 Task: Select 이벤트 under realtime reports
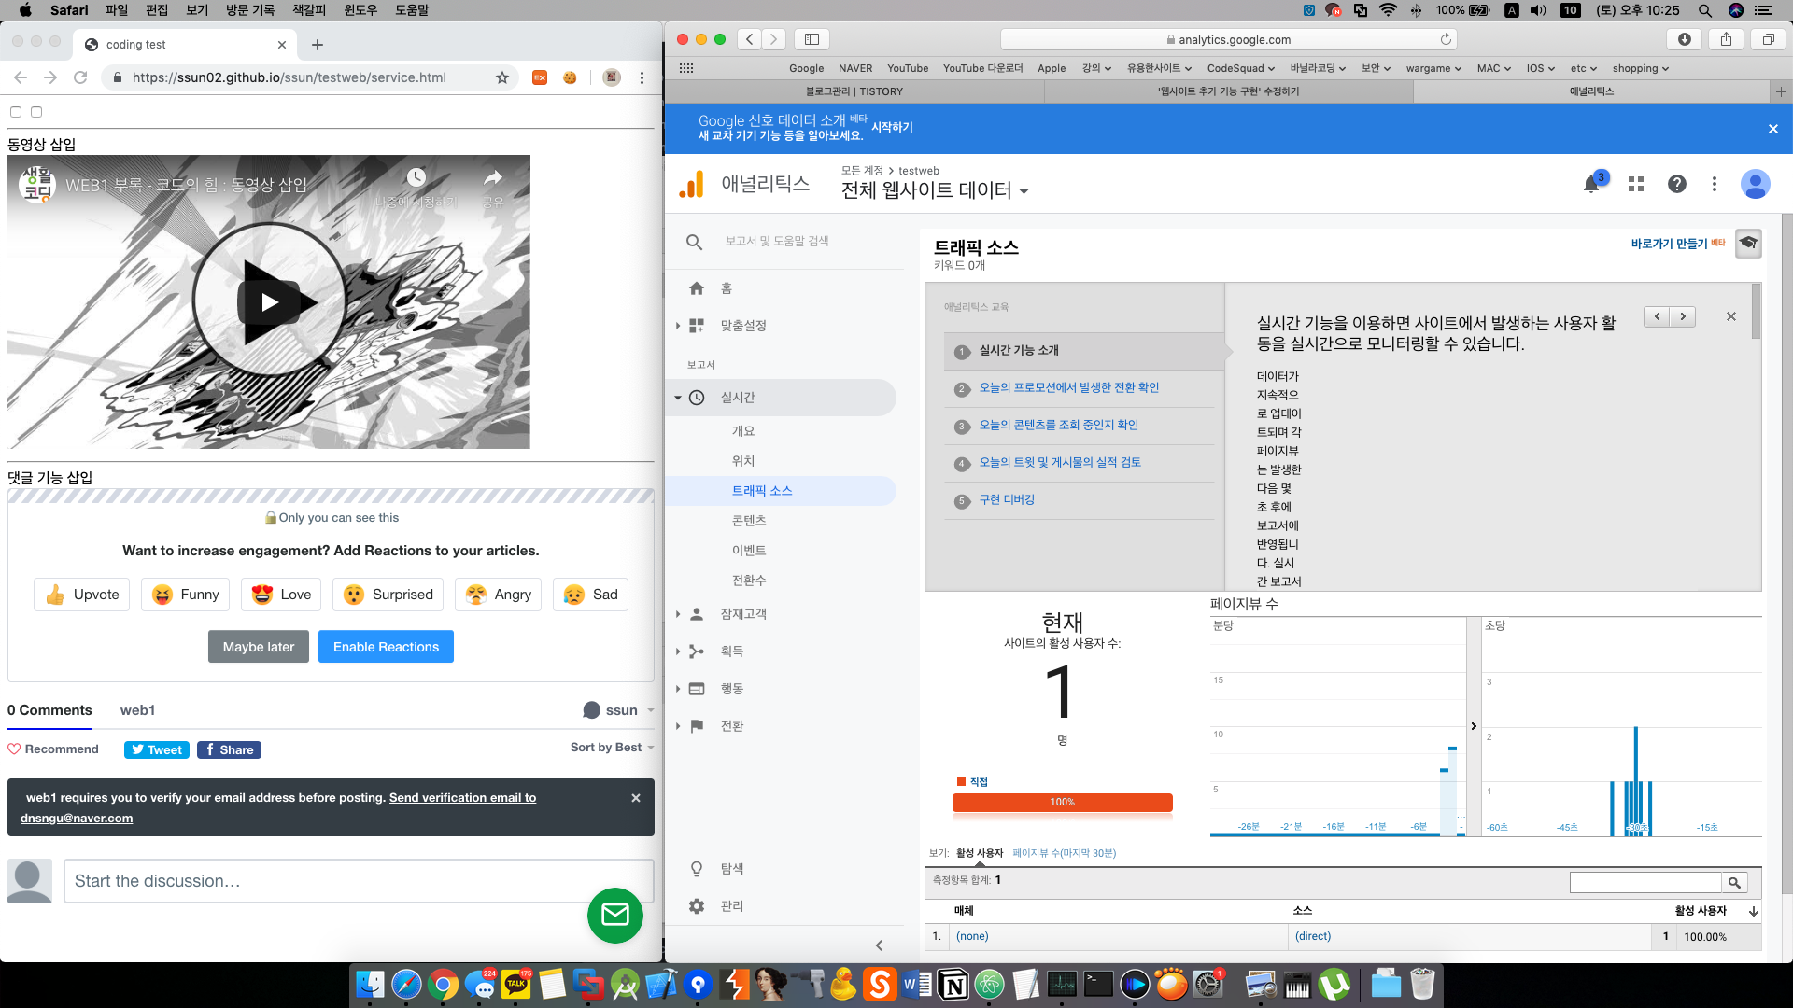click(749, 551)
